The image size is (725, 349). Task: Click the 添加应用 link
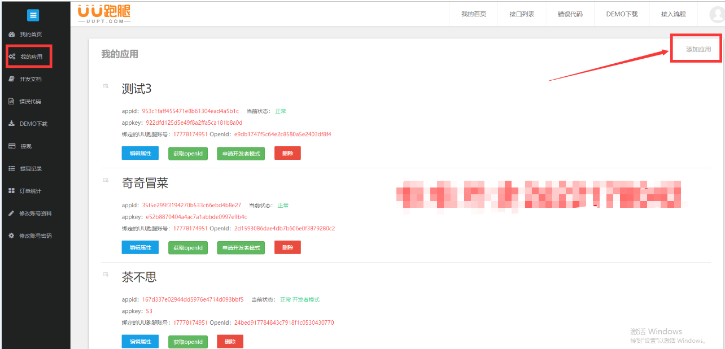point(698,50)
